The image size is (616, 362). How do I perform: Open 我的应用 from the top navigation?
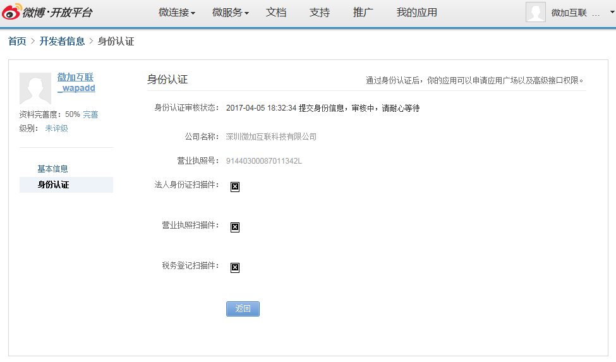tap(416, 13)
